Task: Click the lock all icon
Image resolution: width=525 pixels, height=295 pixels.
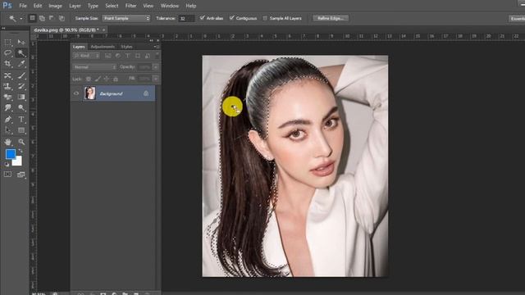Action: pyautogui.click(x=116, y=79)
